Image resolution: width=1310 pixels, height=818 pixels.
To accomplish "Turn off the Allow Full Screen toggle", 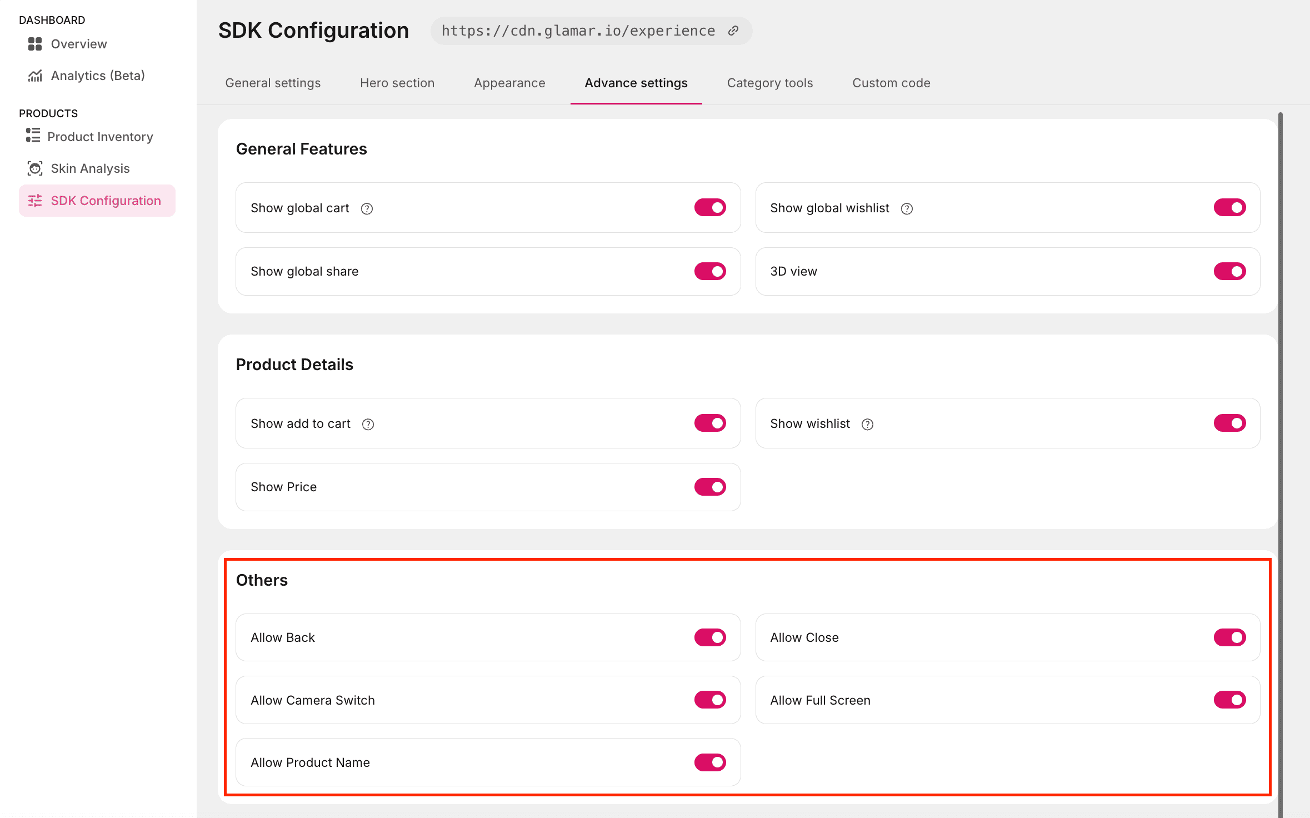I will 1229,700.
